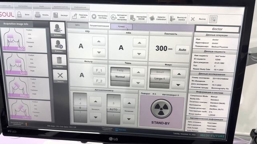
Task: Increase autoexposure density with up arrow
Action: pos(96,101)
